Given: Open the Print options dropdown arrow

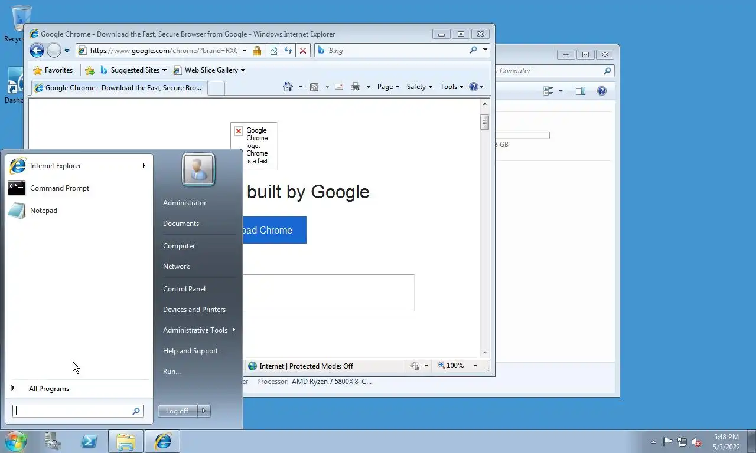Looking at the screenshot, I should pos(368,87).
